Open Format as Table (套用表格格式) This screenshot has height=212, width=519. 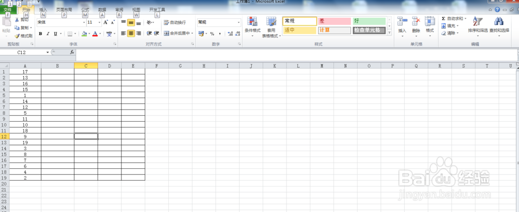point(271,27)
